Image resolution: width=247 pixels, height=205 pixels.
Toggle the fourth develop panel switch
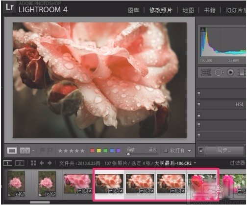pyautogui.click(x=199, y=125)
